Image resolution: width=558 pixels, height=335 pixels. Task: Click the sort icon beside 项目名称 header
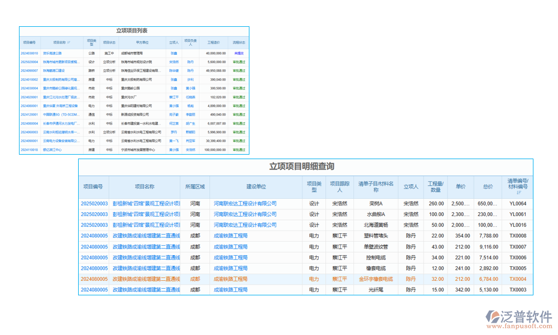point(70,42)
